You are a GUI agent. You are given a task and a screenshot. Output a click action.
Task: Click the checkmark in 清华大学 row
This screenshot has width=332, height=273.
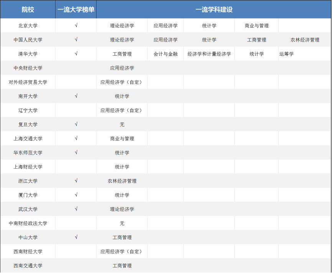(x=76, y=54)
